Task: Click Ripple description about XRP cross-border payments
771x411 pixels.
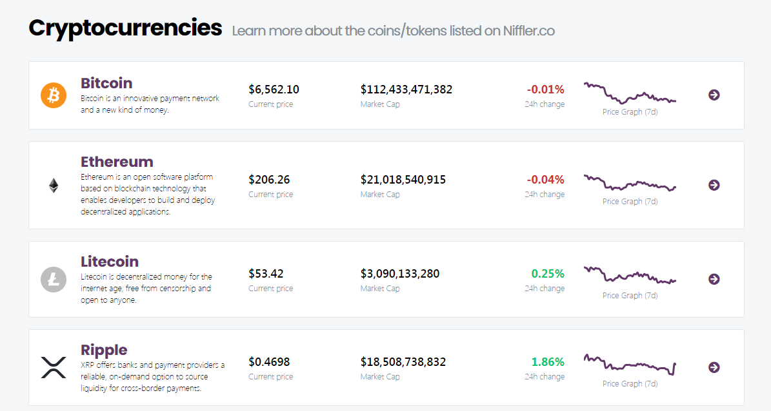Action: pos(152,377)
